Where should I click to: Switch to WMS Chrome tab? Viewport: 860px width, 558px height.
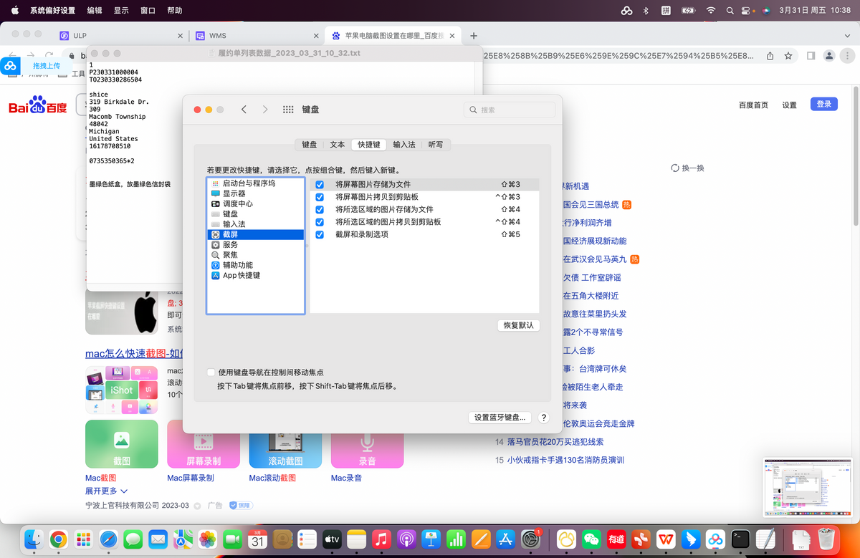point(257,36)
